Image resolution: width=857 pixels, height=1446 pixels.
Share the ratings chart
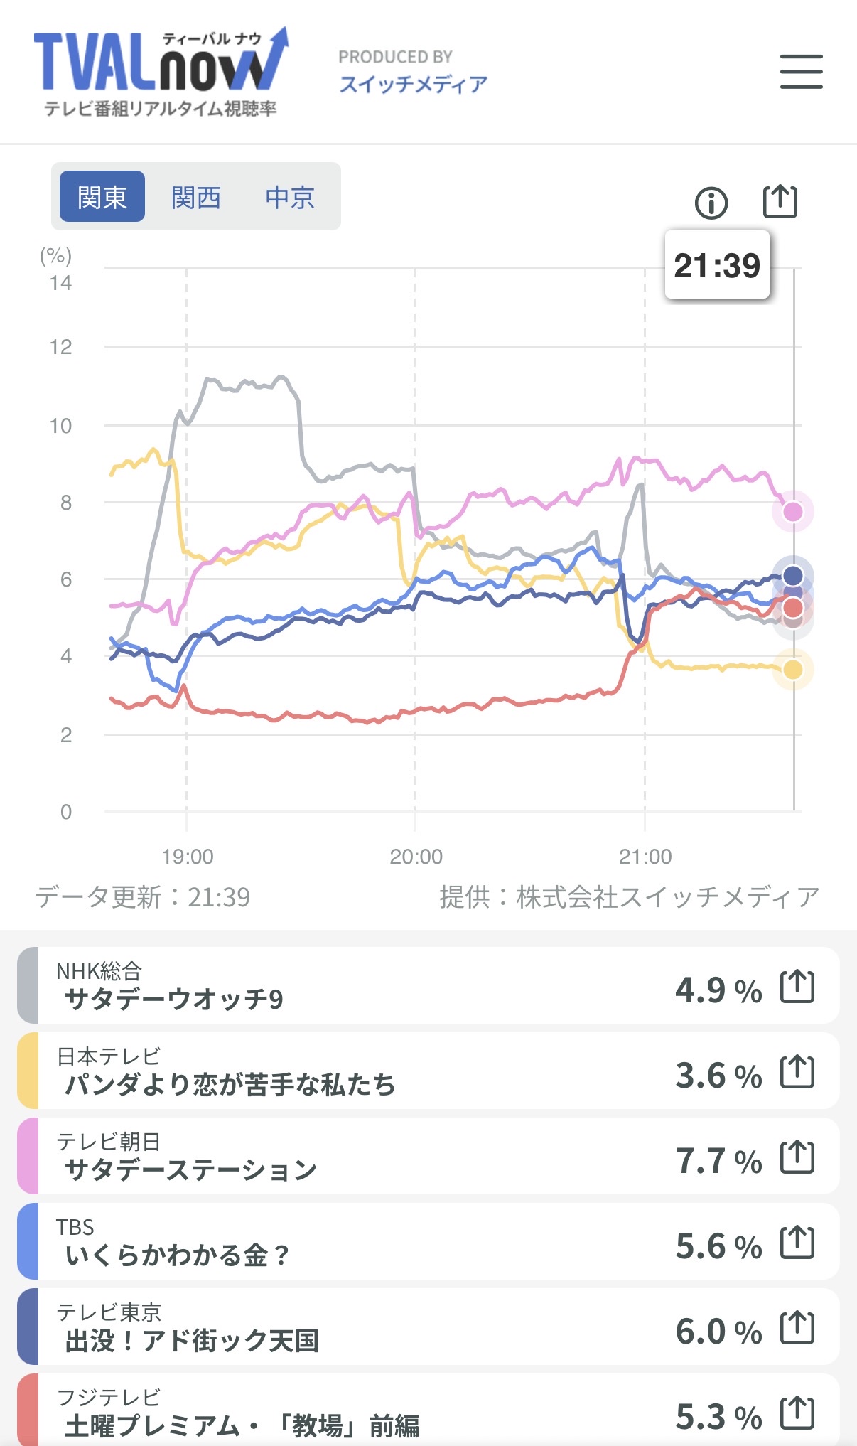[780, 202]
